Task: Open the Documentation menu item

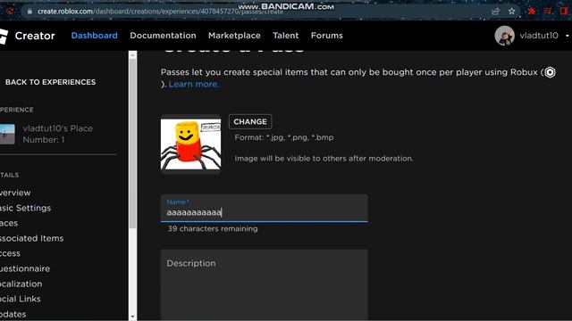Action: click(163, 36)
